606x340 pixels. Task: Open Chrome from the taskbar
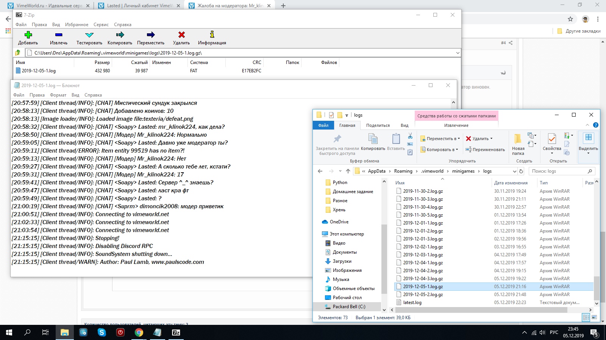pyautogui.click(x=139, y=332)
